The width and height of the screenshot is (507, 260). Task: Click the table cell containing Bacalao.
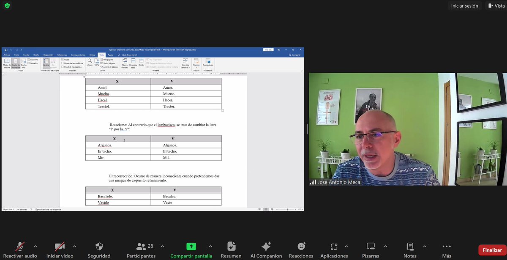[x=186, y=196]
